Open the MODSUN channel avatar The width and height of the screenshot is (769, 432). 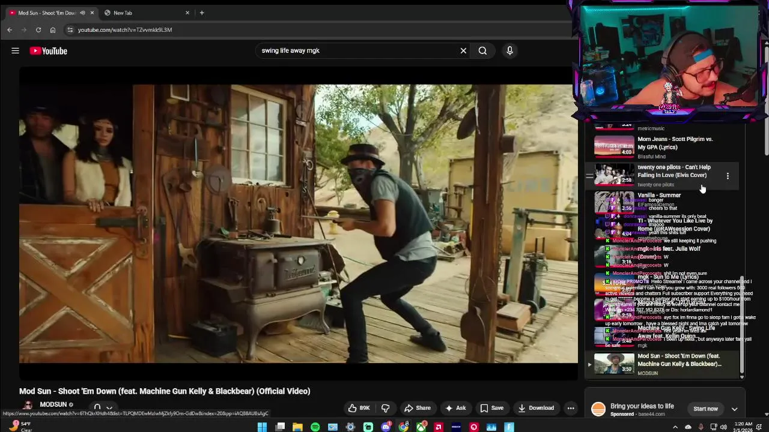27,406
